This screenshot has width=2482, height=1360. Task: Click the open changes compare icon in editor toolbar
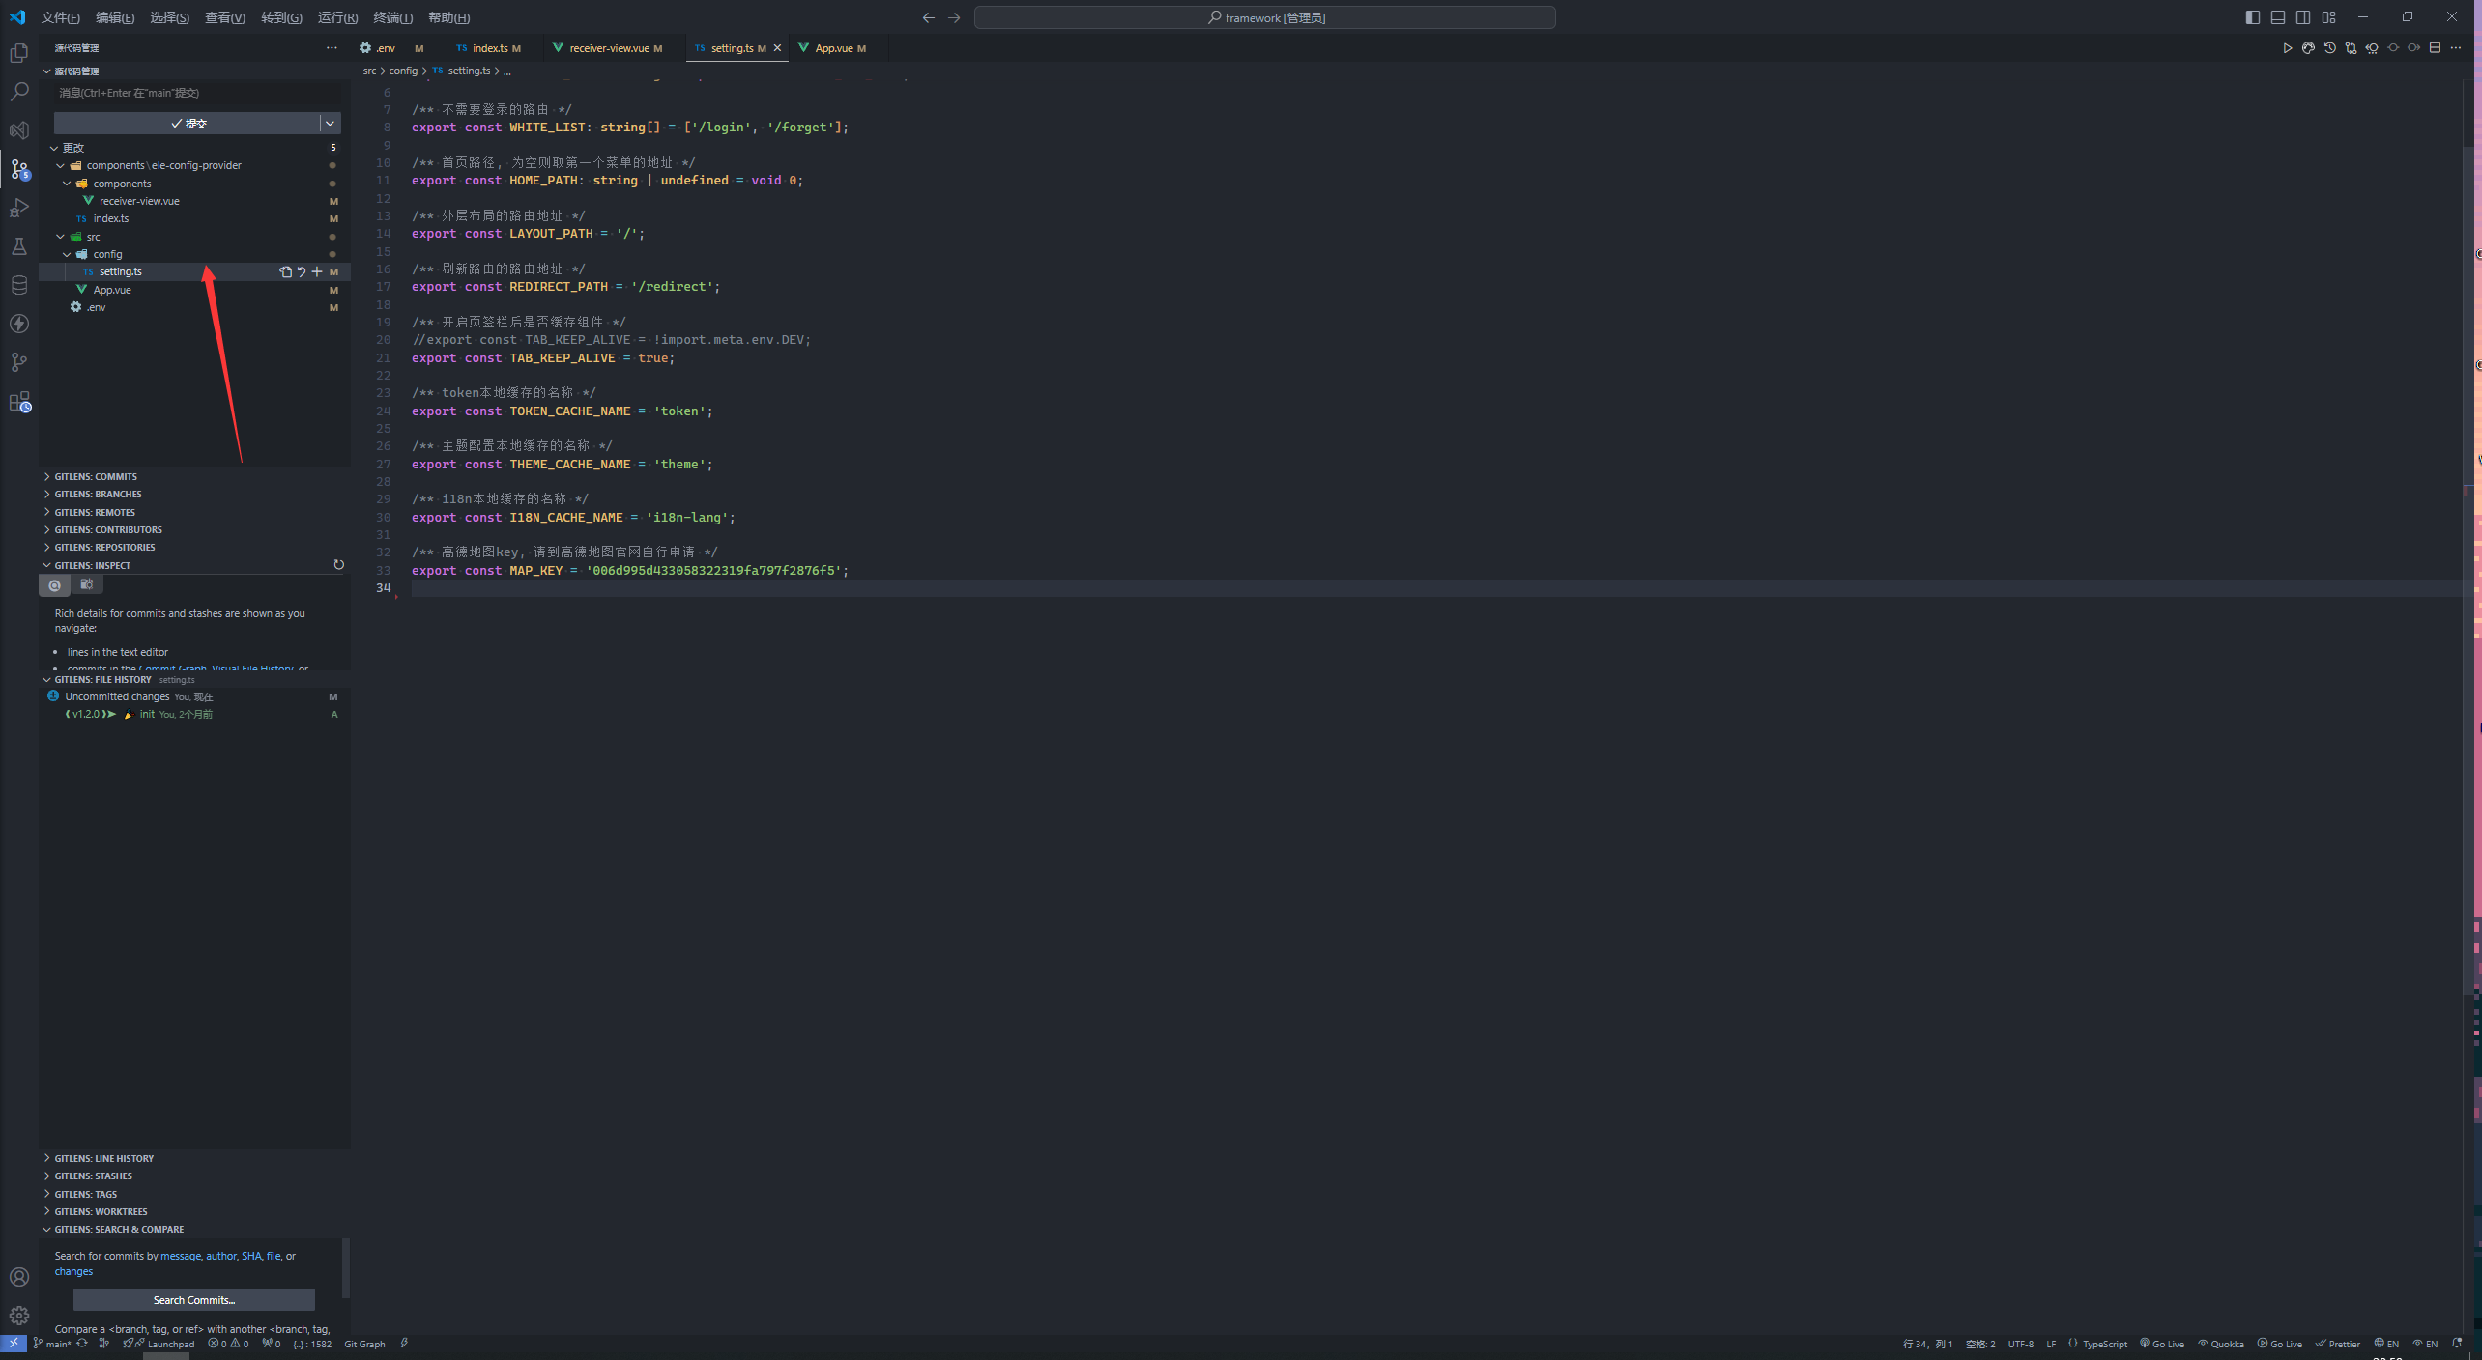[x=2351, y=48]
